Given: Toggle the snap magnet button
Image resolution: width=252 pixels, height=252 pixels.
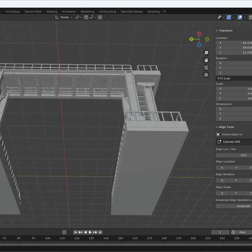Looking at the screenshot, I should point(86,17).
